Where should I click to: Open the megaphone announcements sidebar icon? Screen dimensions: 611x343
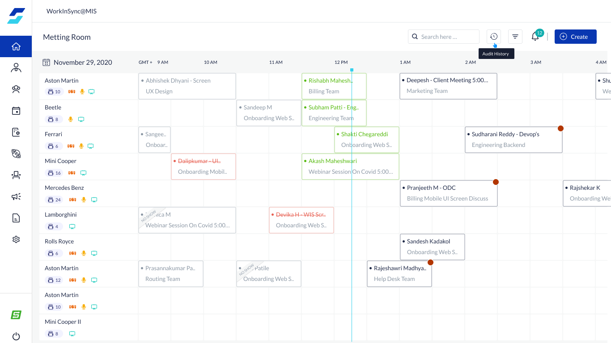[16, 197]
